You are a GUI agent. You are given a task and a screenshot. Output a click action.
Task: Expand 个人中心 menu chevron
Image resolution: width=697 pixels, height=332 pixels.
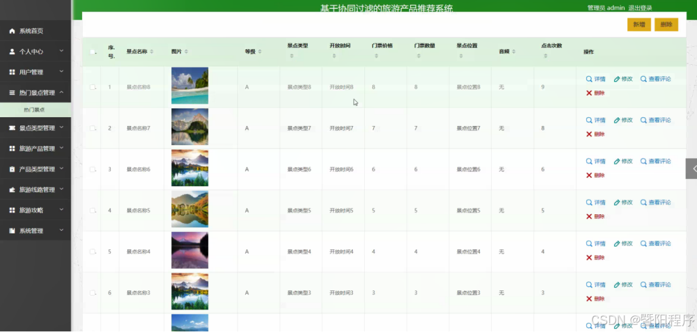61,51
